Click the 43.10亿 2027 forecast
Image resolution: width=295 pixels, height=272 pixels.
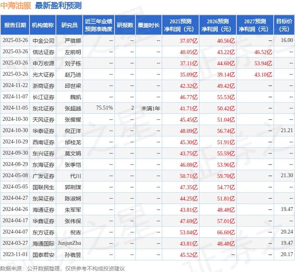click(263, 75)
